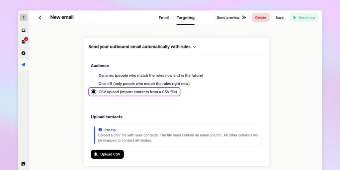The width and height of the screenshot is (340, 170).
Task: Click the smiley face icon at sidebar bottom
Action: click(x=24, y=164)
